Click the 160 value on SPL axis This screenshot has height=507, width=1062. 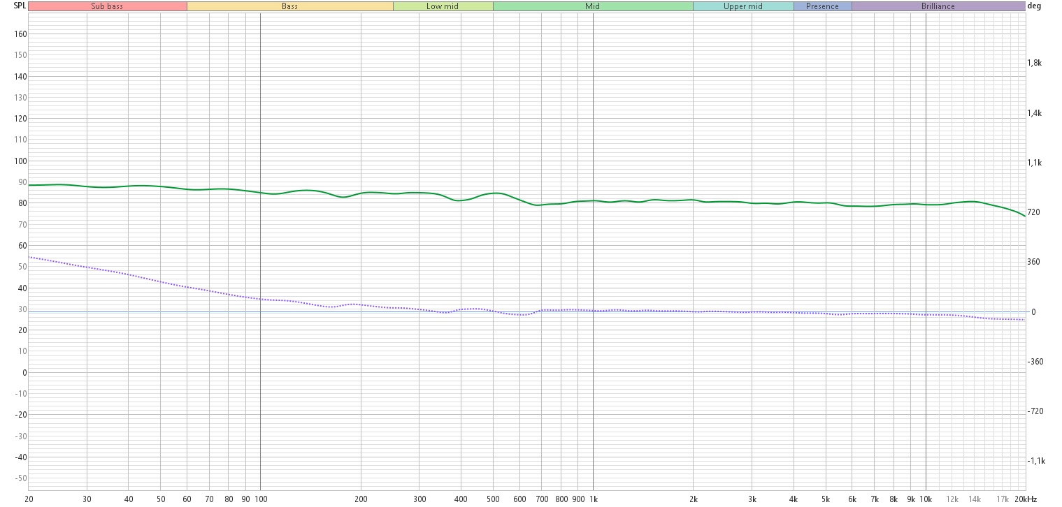click(x=20, y=34)
